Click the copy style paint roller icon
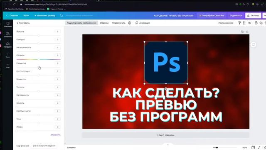Viewport: 266px width, 150px height. coord(239,23)
